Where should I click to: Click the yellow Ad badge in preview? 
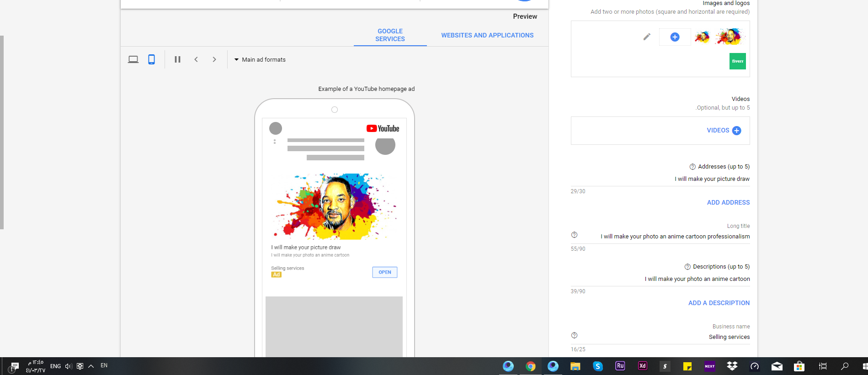[276, 275]
